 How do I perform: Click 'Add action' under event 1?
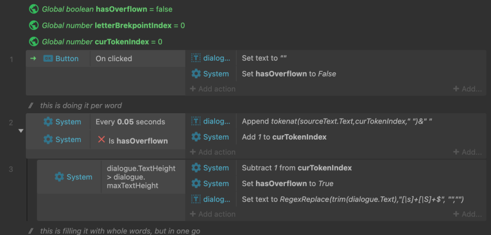point(212,89)
